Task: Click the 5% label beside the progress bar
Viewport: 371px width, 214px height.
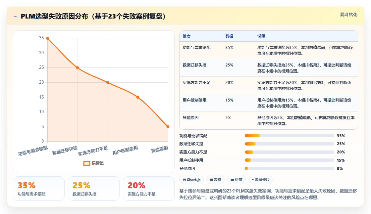Action: coord(340,168)
